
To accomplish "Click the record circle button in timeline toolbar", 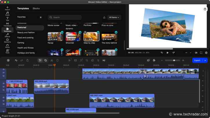I will [x=8, y=60].
